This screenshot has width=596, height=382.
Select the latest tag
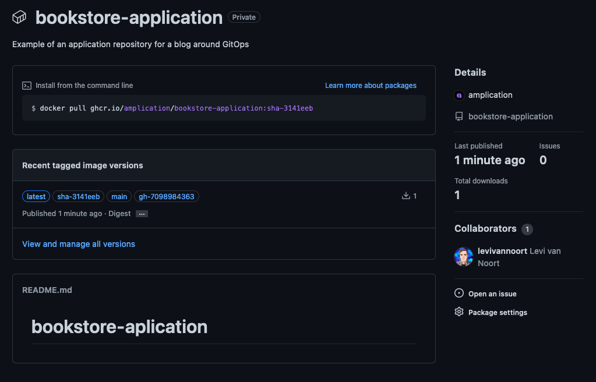36,196
